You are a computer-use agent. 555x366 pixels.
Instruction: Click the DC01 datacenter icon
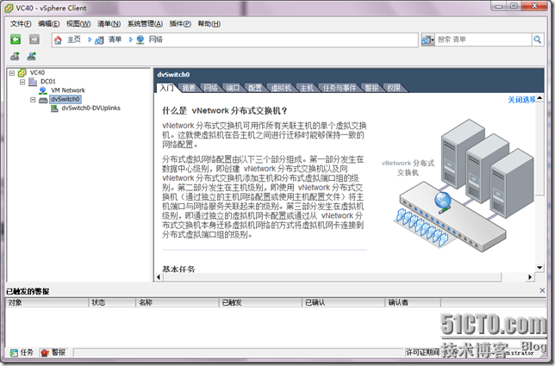pyautogui.click(x=33, y=82)
